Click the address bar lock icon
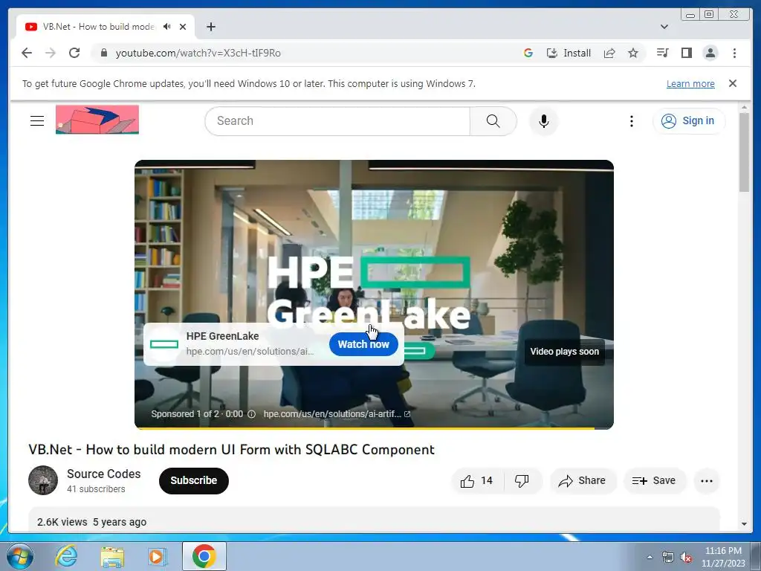Screen dimensions: 761x571 tap(103, 53)
